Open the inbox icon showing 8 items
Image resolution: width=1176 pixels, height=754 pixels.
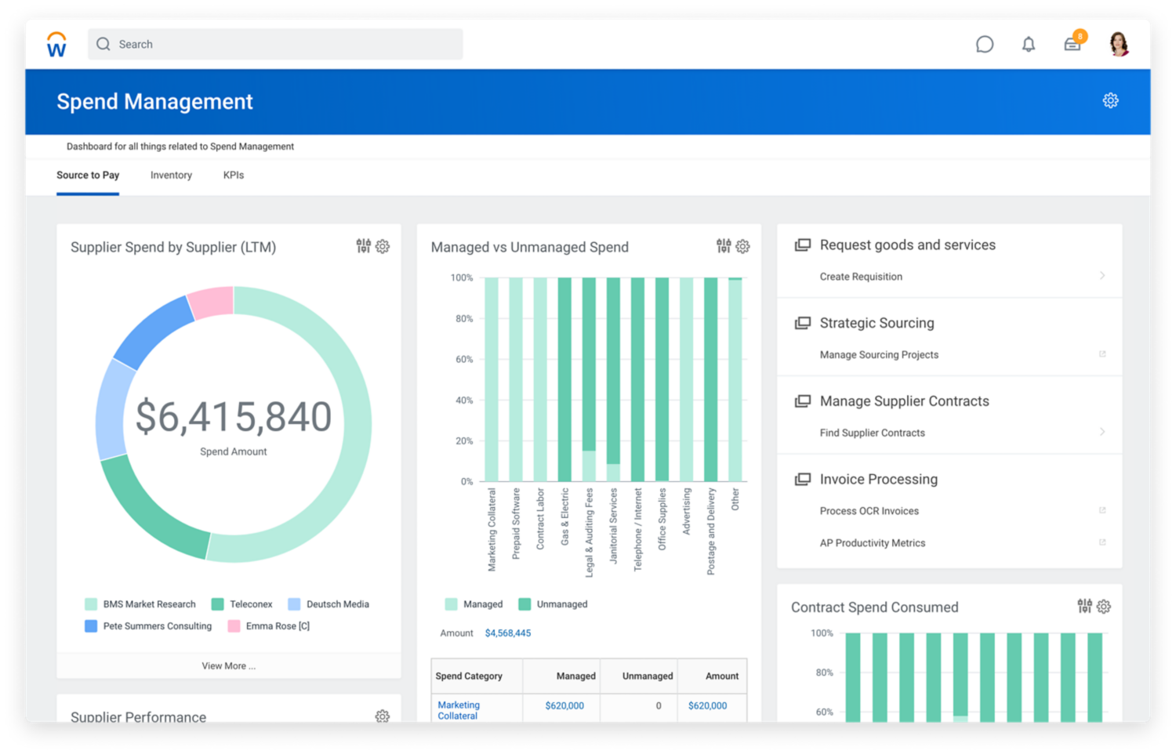click(x=1073, y=45)
